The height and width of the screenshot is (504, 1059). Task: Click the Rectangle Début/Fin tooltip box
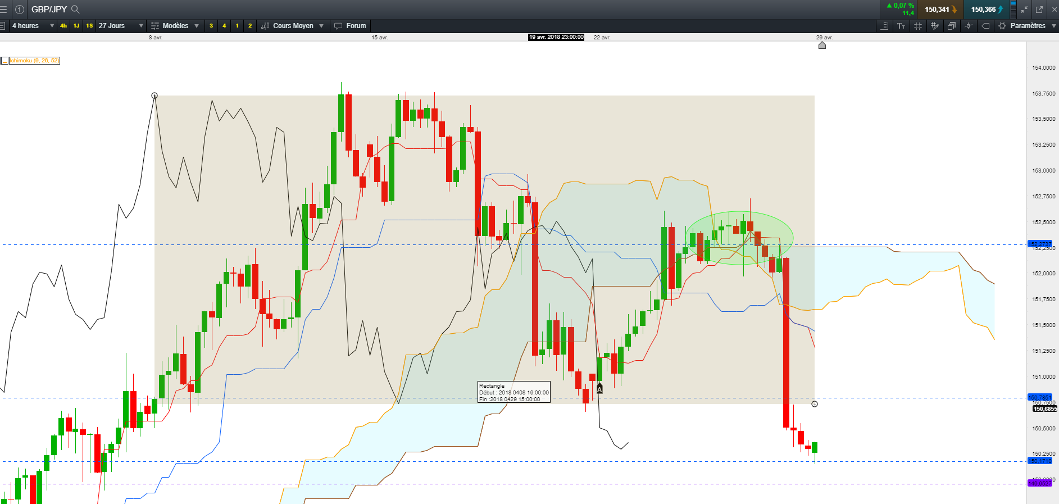[514, 392]
